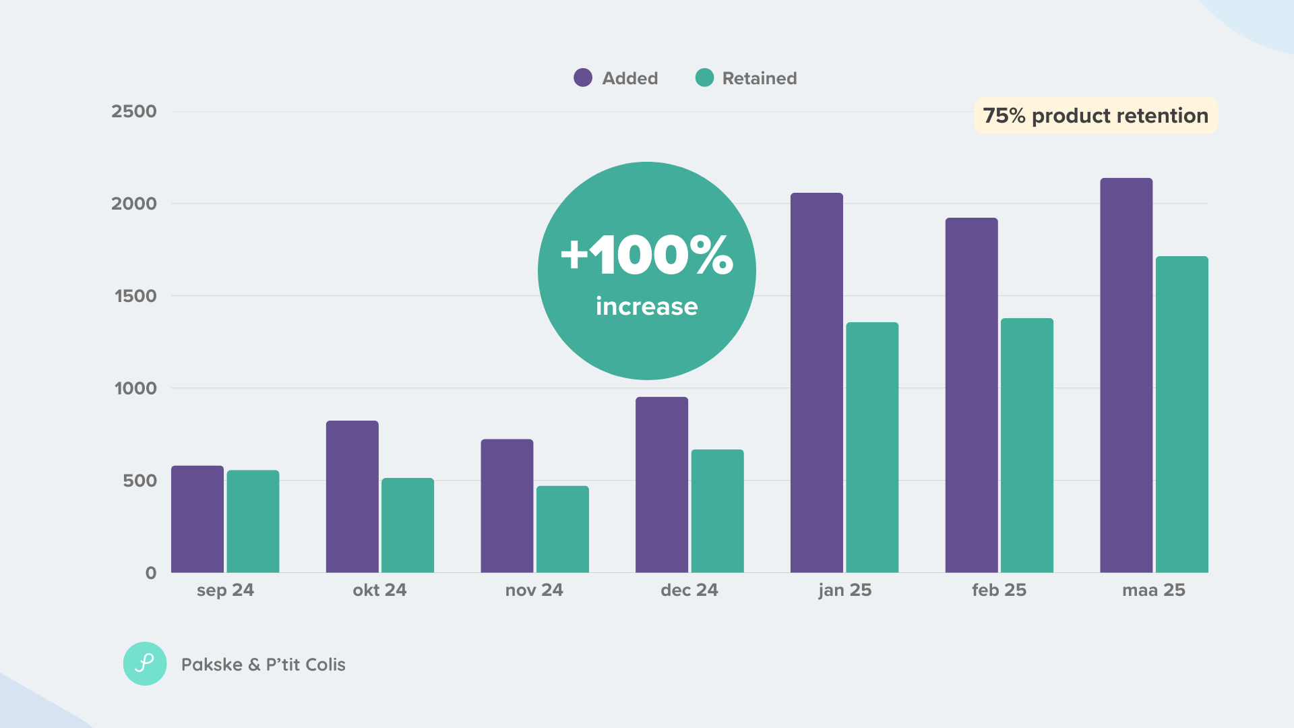Select the jan 25 purple Added bar
The width and height of the screenshot is (1294, 728).
(x=817, y=383)
